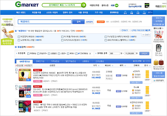Image resolution: width=167 pixels, height=116 pixels.
Task: Click the 플러스상품 refresh icon
Action: point(163,28)
